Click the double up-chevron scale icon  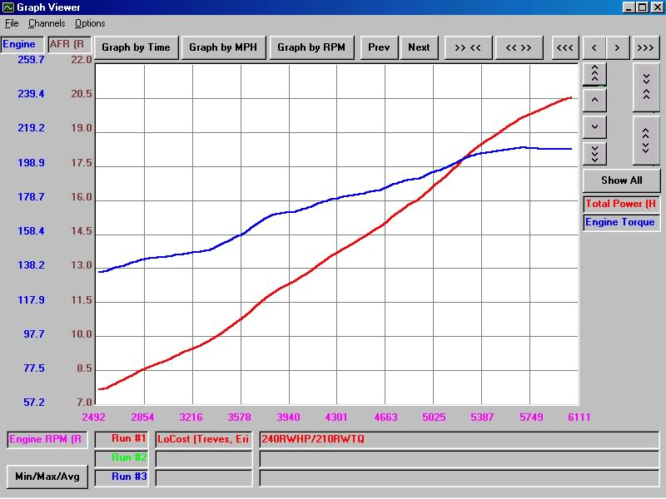[594, 73]
